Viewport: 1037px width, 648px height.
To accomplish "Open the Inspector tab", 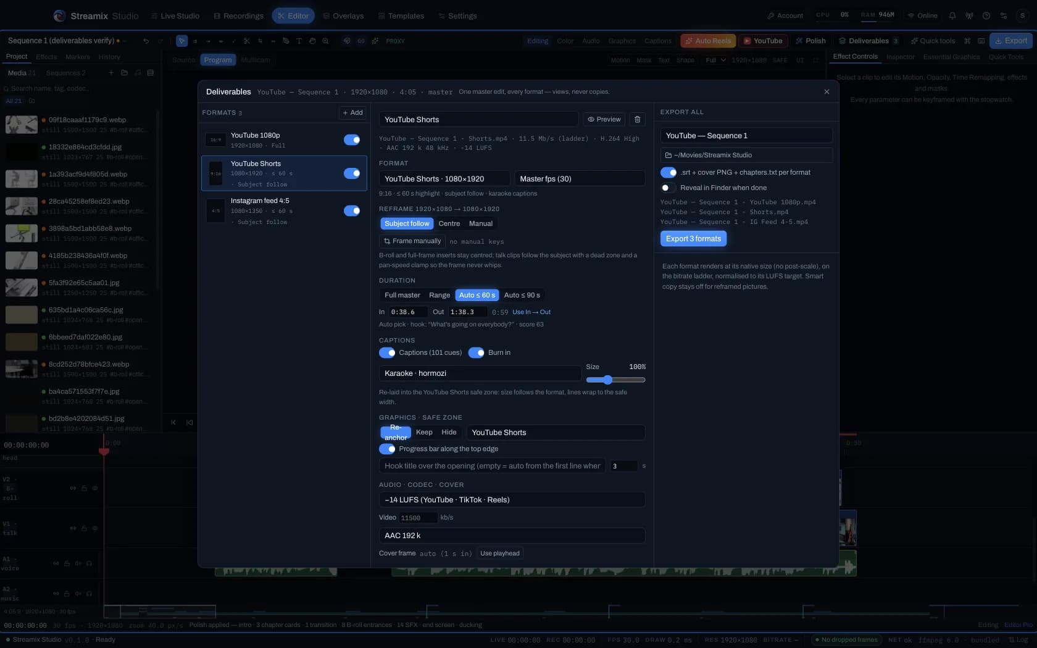I will (900, 57).
